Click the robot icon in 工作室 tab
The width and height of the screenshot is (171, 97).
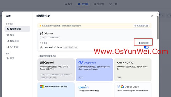79,4
